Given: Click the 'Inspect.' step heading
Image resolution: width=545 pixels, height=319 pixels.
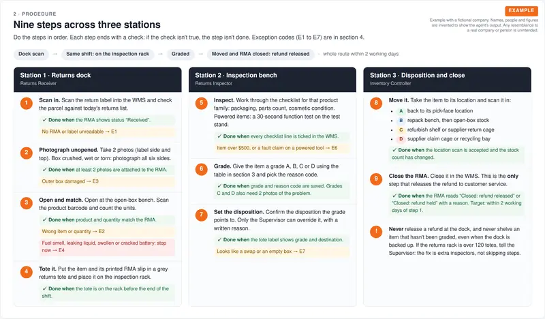Looking at the screenshot, I should point(224,100).
